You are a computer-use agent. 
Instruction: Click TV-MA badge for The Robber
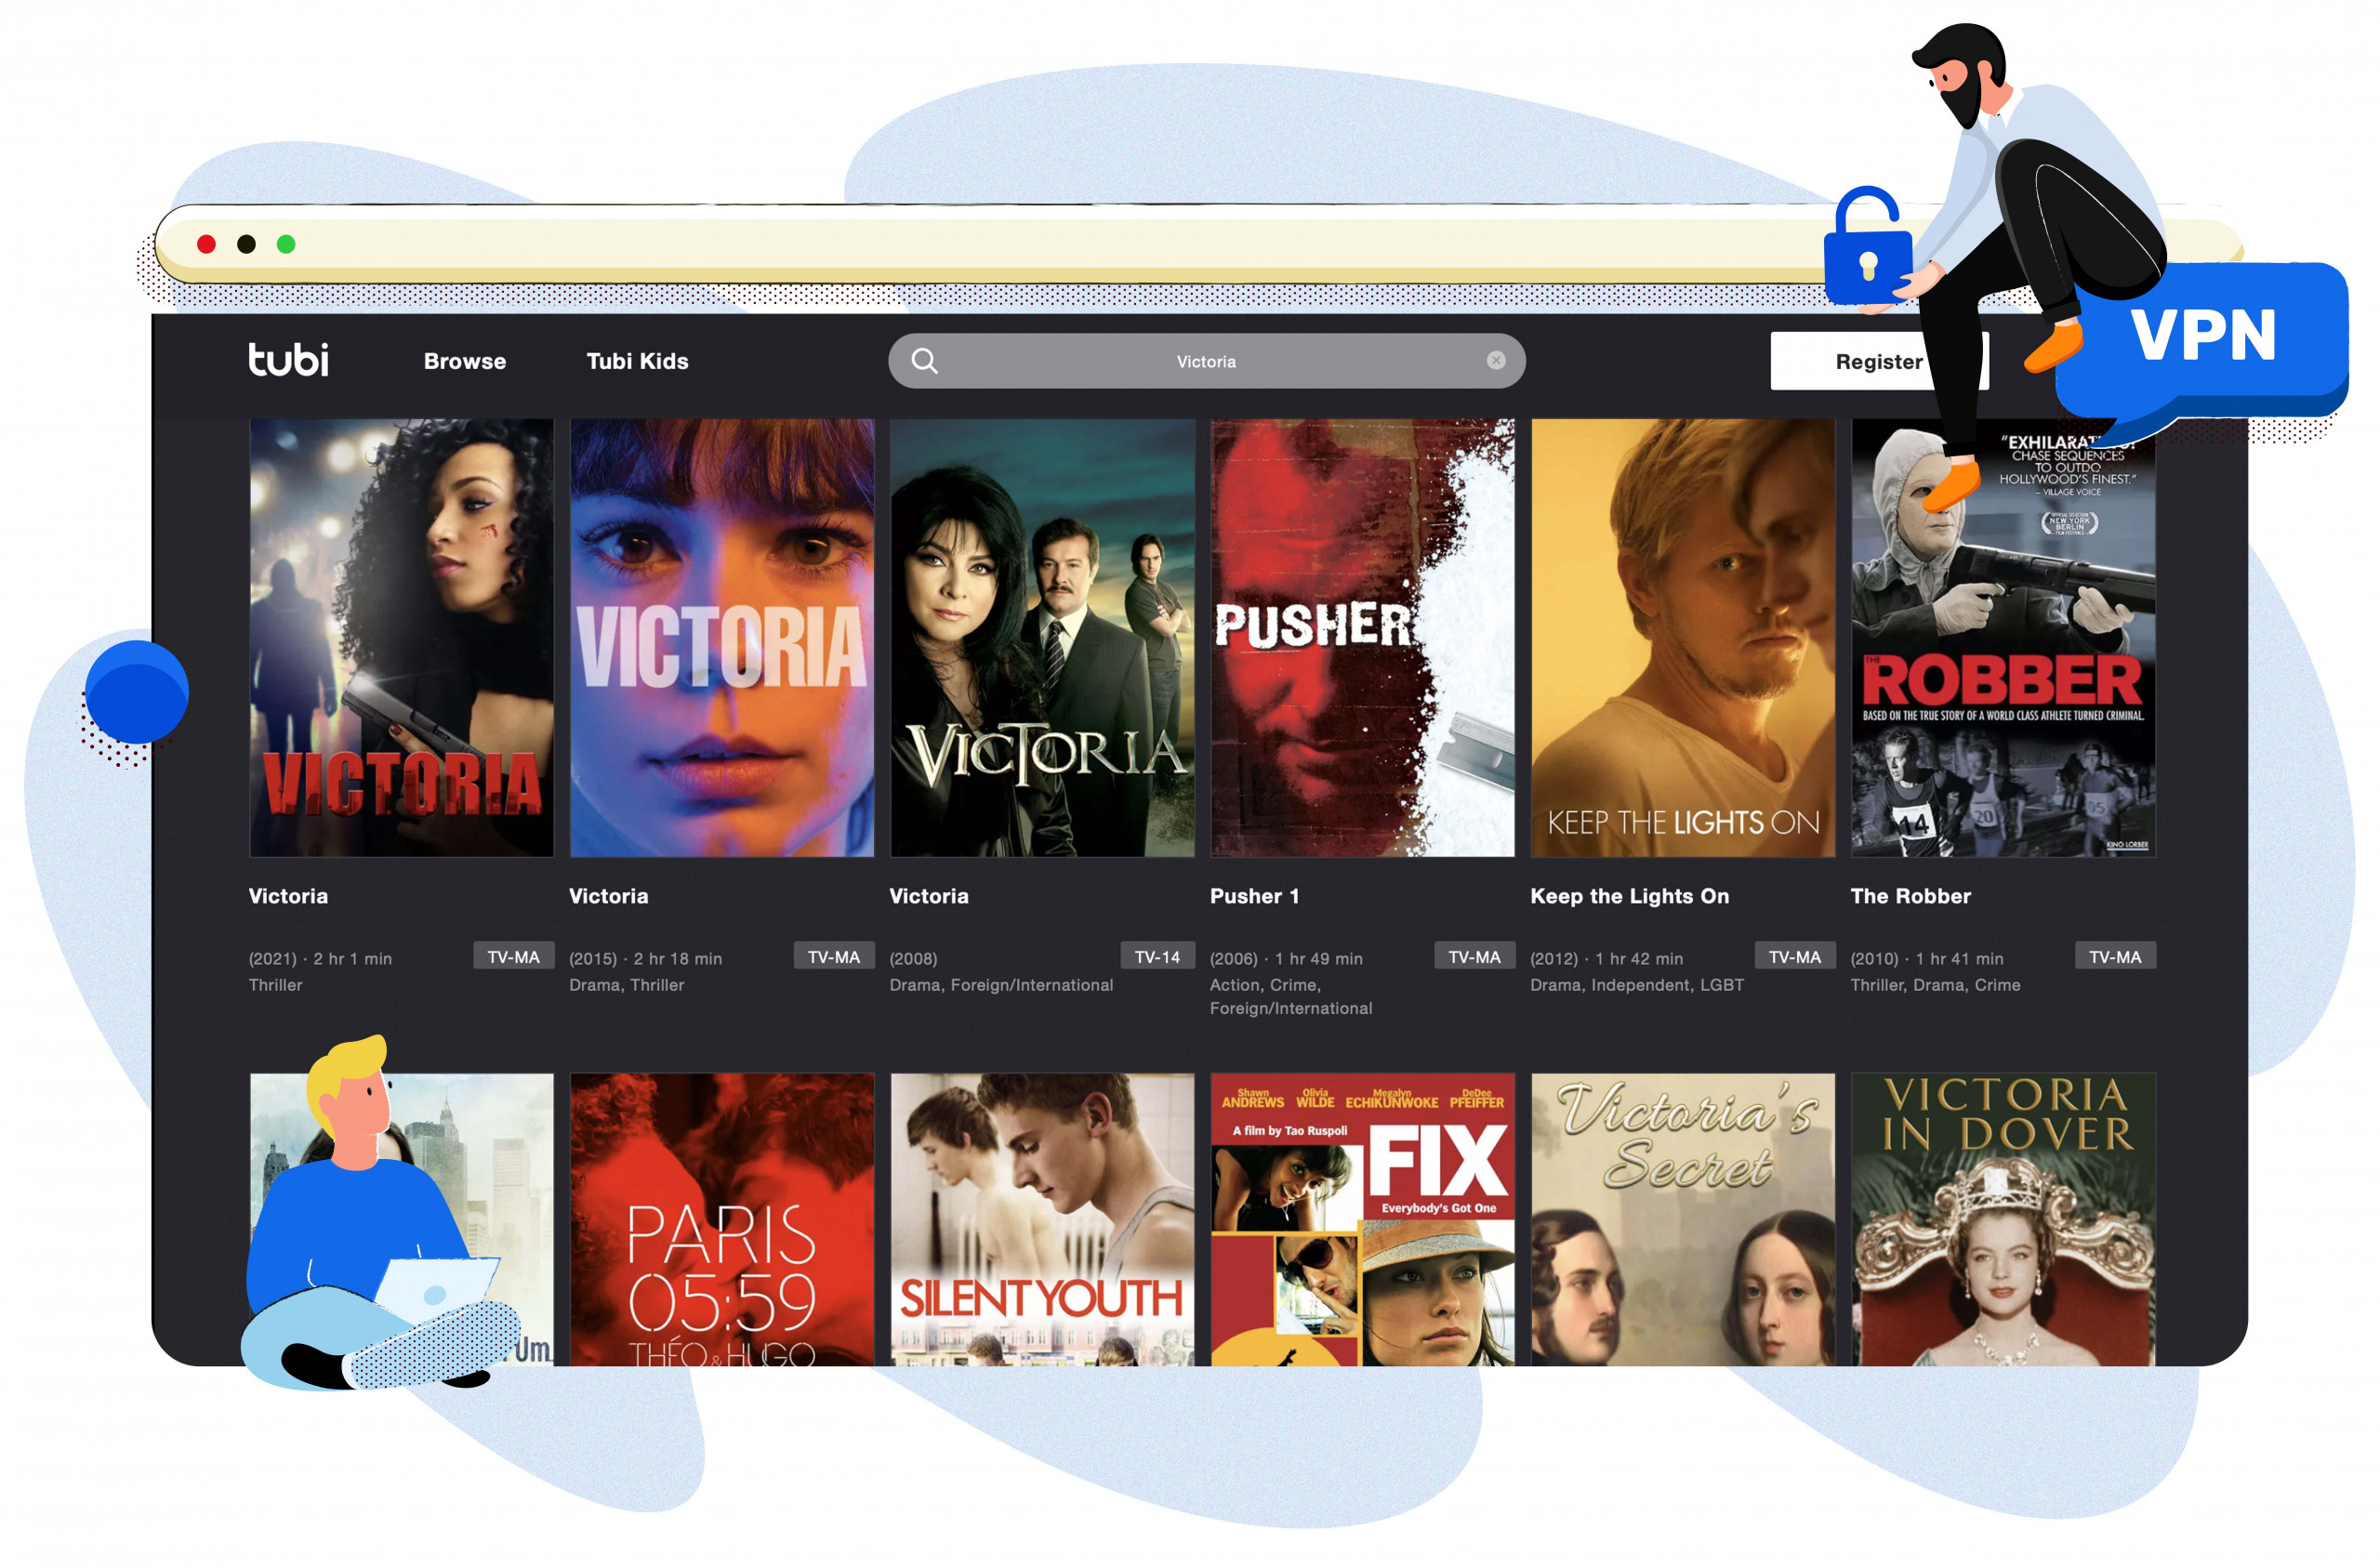click(2115, 957)
